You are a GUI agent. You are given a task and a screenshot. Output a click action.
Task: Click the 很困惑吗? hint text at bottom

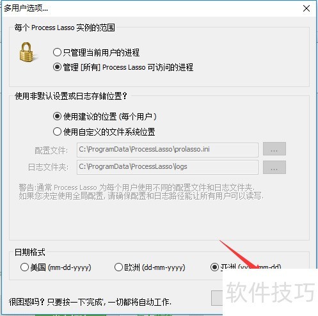point(90,302)
